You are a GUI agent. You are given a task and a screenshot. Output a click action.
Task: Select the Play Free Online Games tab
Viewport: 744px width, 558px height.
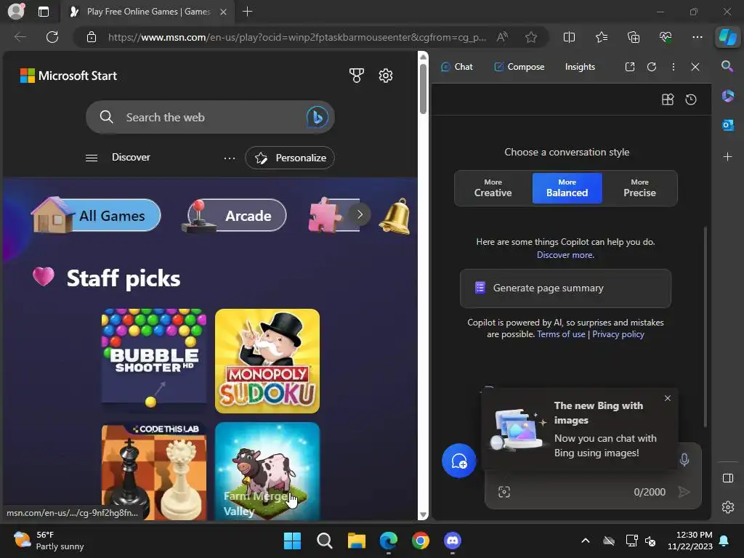pyautogui.click(x=147, y=12)
